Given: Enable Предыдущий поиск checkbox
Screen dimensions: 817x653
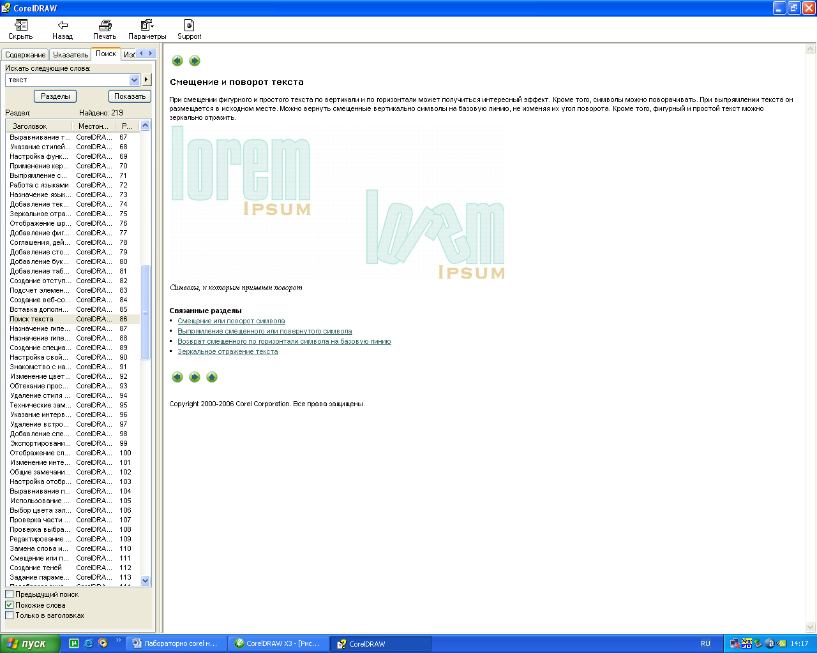Looking at the screenshot, I should (x=10, y=594).
